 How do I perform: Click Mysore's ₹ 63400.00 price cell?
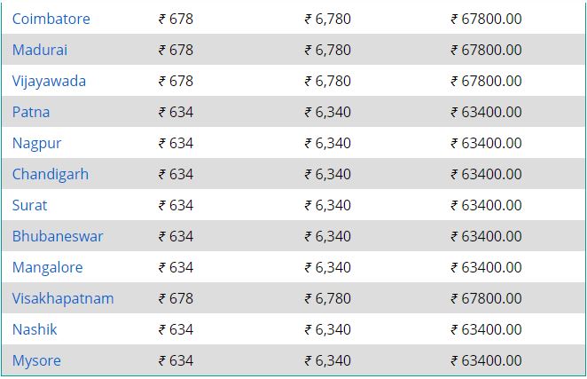[x=486, y=360]
